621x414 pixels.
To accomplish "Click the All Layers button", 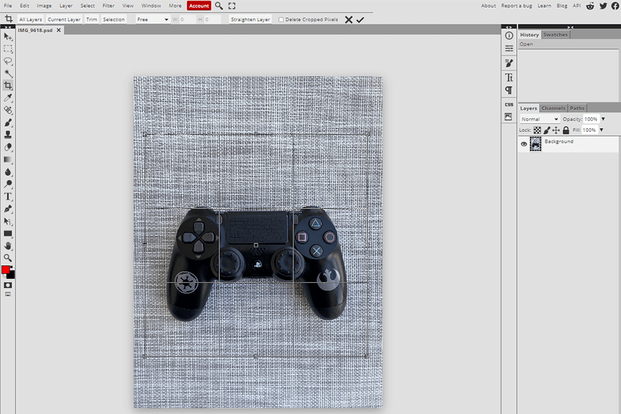I will click(x=30, y=19).
